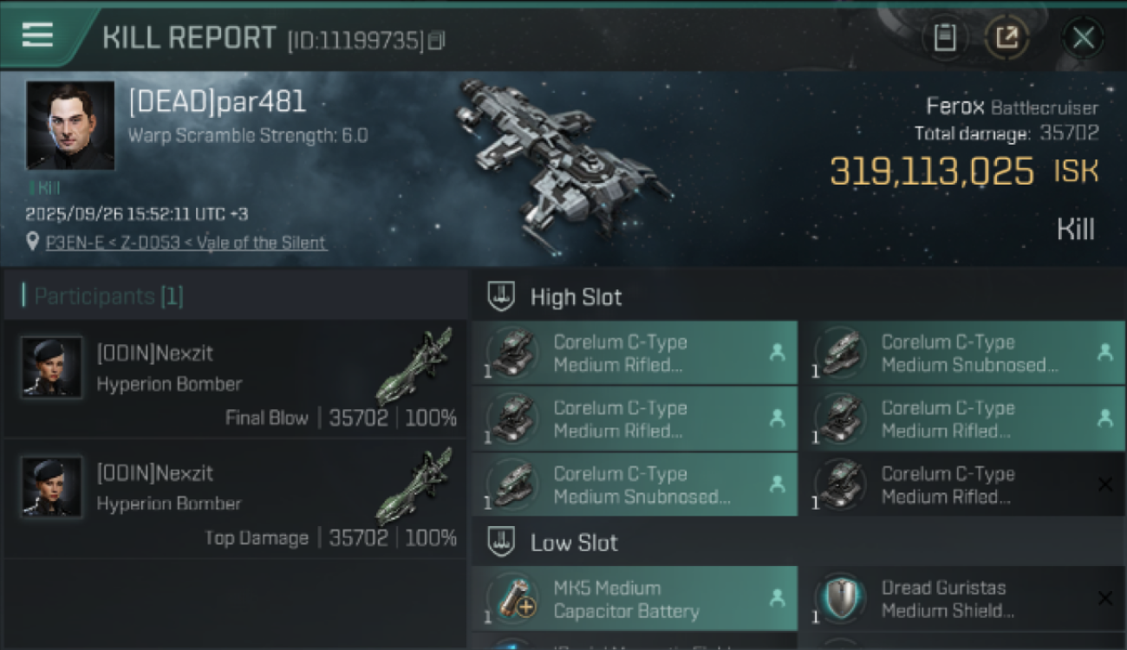Screen dimensions: 1127x650
Task: Select the Participants [1] tab
Action: [x=108, y=296]
